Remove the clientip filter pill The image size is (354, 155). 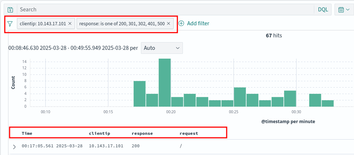tap(70, 23)
